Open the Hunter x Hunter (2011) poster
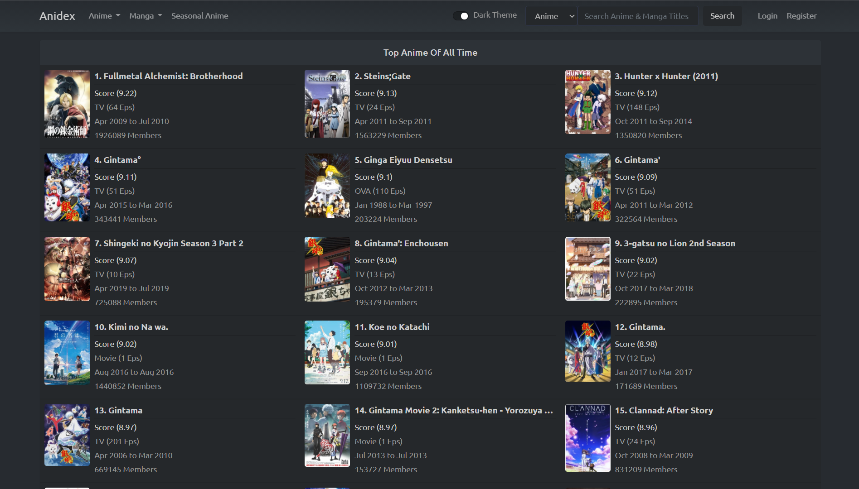This screenshot has width=859, height=489. [x=587, y=102]
